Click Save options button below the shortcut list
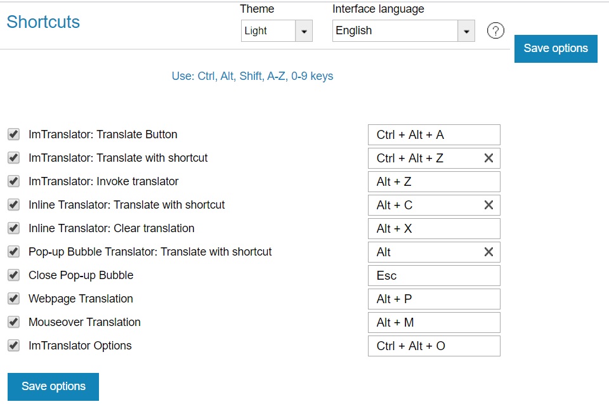Screen dimensions: 609x404 53,386
